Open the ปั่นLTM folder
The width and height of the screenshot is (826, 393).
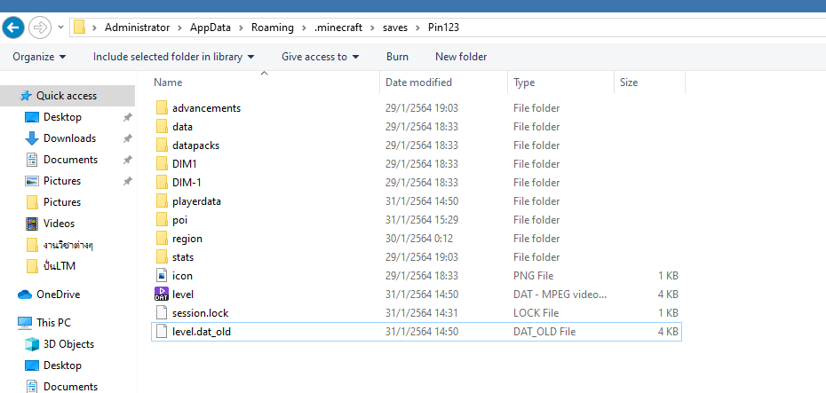point(60,266)
